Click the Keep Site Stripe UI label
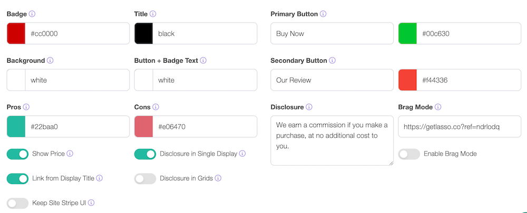Image resolution: width=527 pixels, height=213 pixels. coord(59,203)
